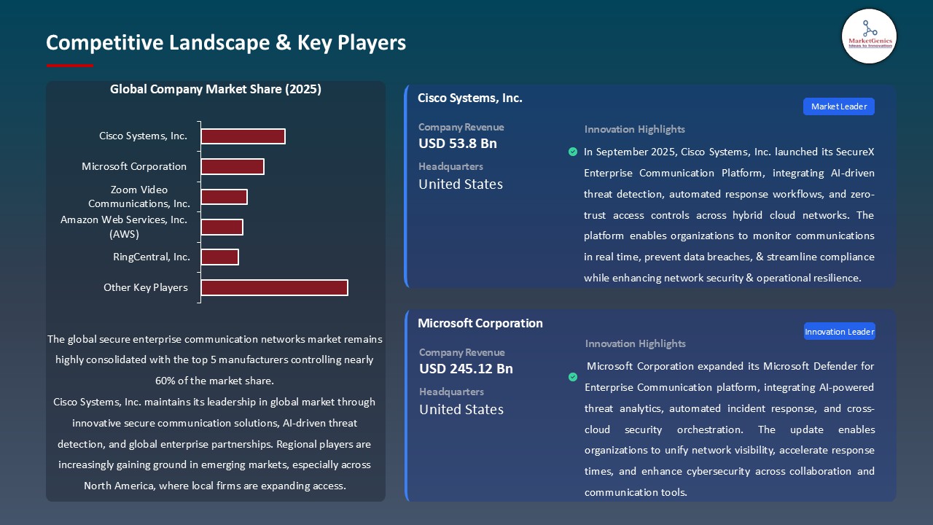Select the green checkmark beside Microsoft's highlight
The width and height of the screenshot is (933, 525).
pos(573,377)
